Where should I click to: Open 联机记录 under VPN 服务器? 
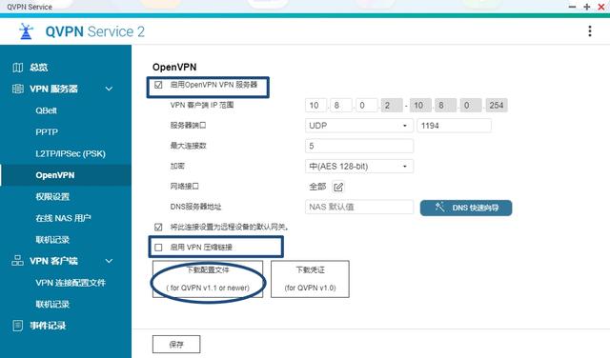click(x=52, y=239)
